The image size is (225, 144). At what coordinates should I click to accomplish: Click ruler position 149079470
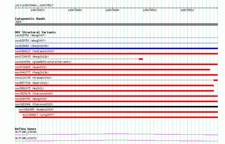(x=37, y=10)
